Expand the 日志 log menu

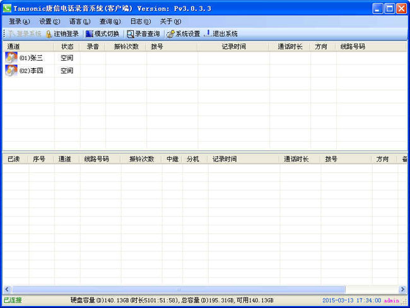click(x=140, y=21)
